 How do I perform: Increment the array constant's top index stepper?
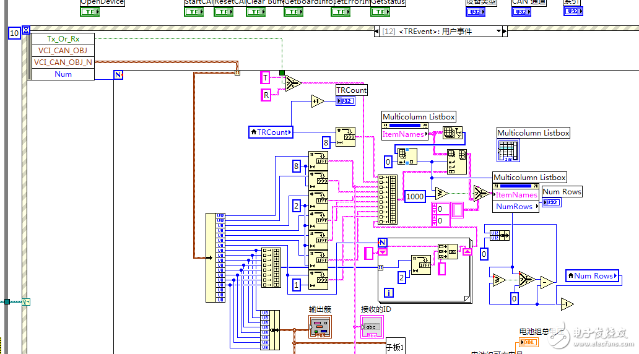(435, 206)
